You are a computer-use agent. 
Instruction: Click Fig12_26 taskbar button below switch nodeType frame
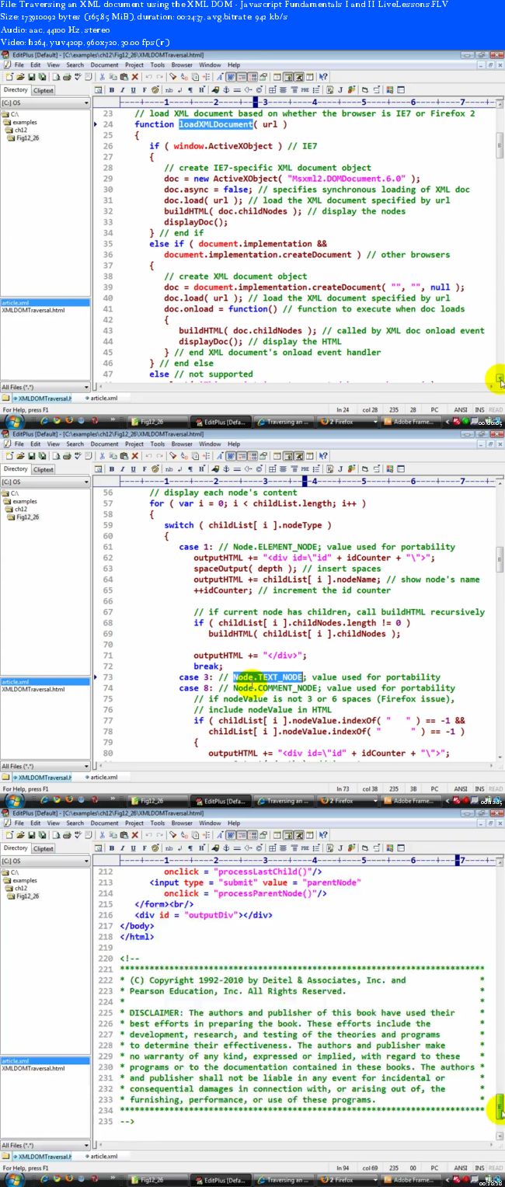pyautogui.click(x=158, y=800)
